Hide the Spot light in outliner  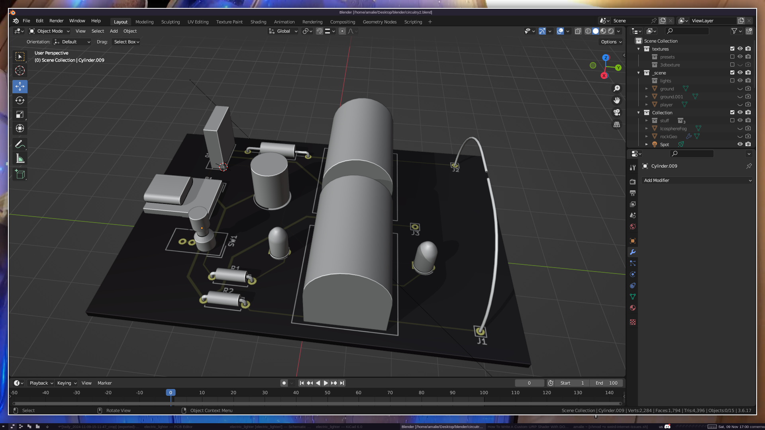click(x=740, y=144)
